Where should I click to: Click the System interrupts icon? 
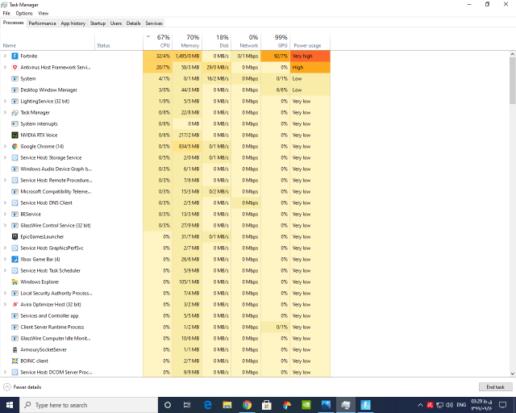click(15, 124)
